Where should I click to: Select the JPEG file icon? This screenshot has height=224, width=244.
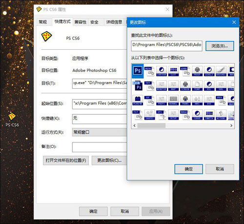[221, 100]
